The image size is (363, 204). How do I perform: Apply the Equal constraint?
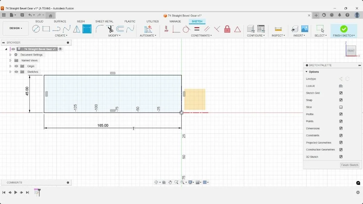(197, 29)
